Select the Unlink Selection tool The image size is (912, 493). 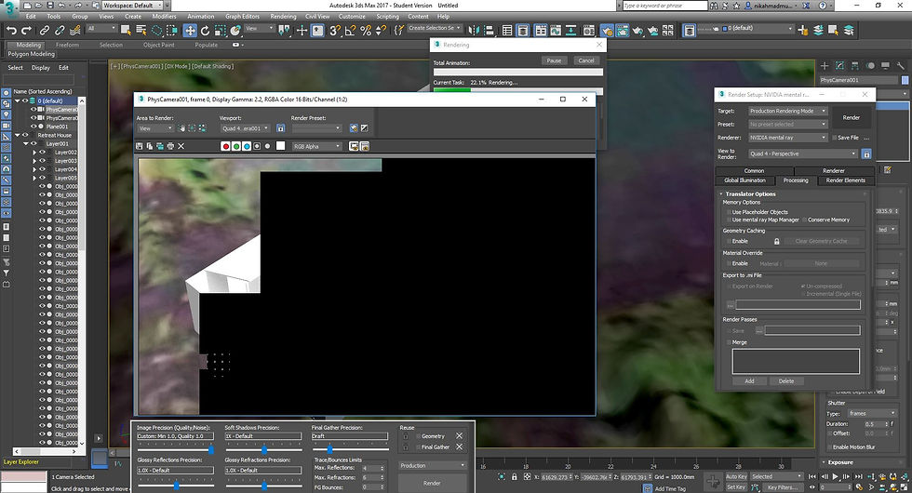pos(60,30)
